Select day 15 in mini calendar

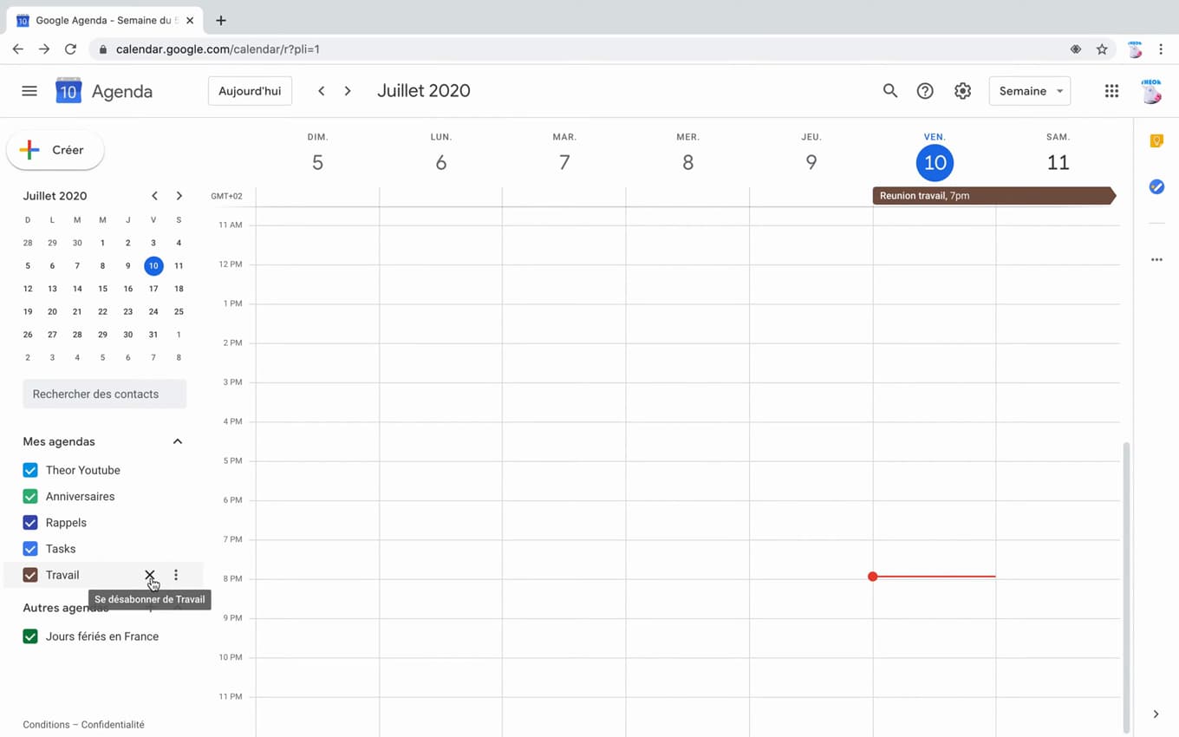point(102,289)
